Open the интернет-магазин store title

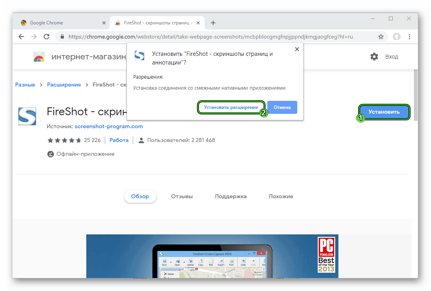pyautogui.click(x=89, y=57)
